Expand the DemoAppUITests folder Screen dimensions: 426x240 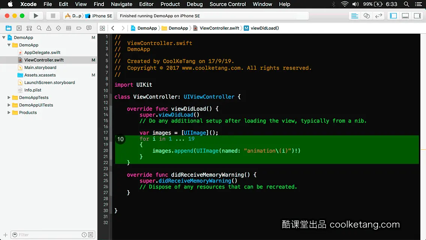[9, 105]
